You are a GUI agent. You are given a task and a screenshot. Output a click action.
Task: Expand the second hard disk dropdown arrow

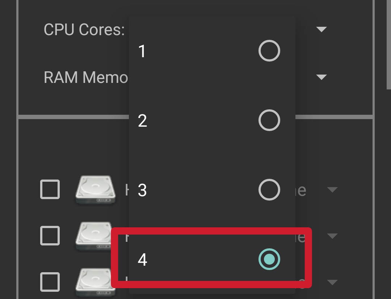point(332,236)
